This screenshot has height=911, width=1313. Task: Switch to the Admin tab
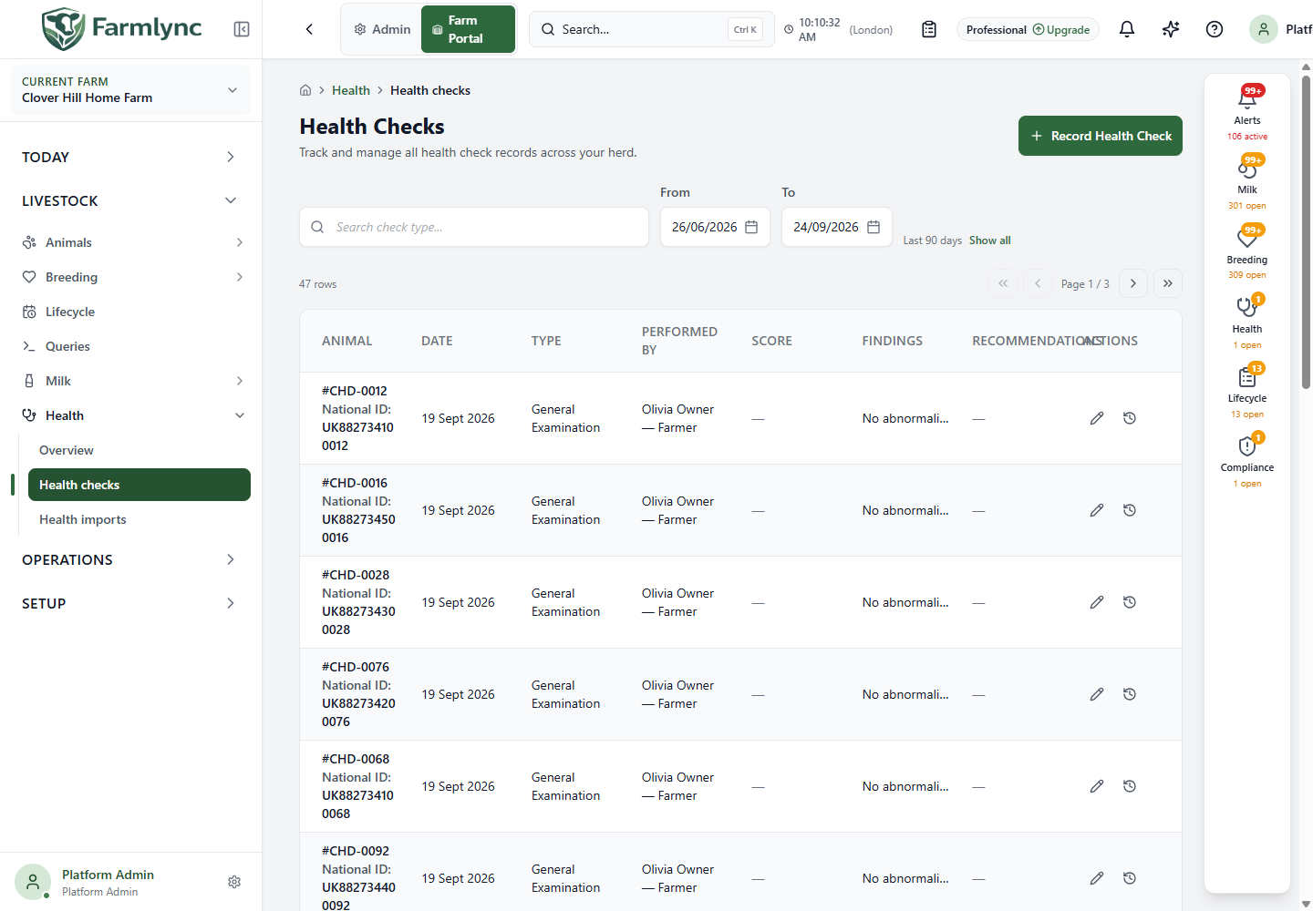383,29
